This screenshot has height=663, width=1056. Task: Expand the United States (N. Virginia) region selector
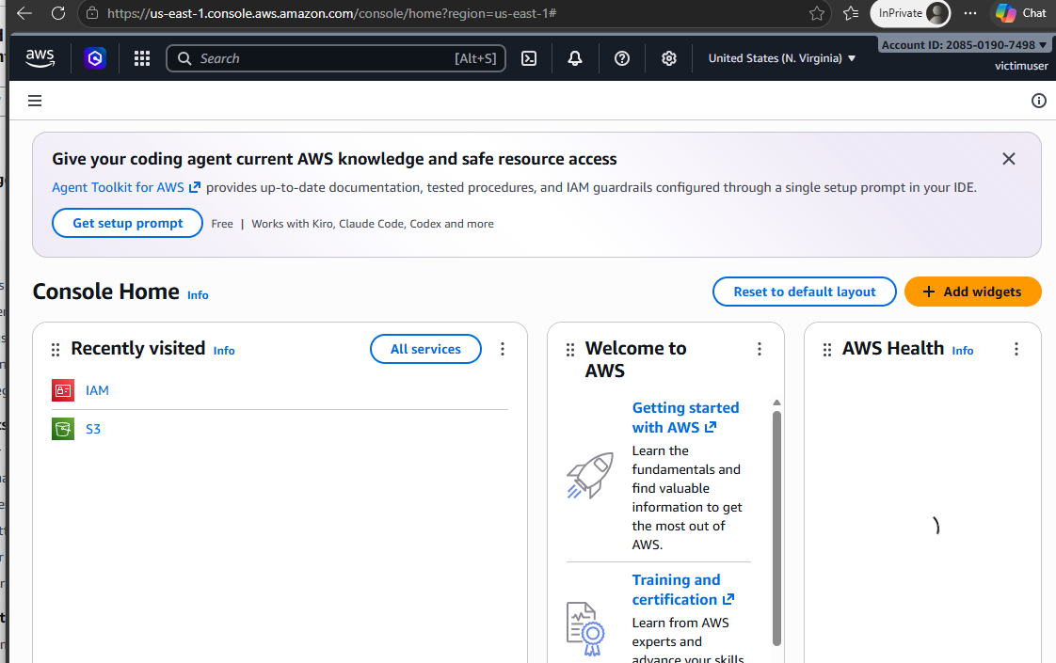click(782, 58)
